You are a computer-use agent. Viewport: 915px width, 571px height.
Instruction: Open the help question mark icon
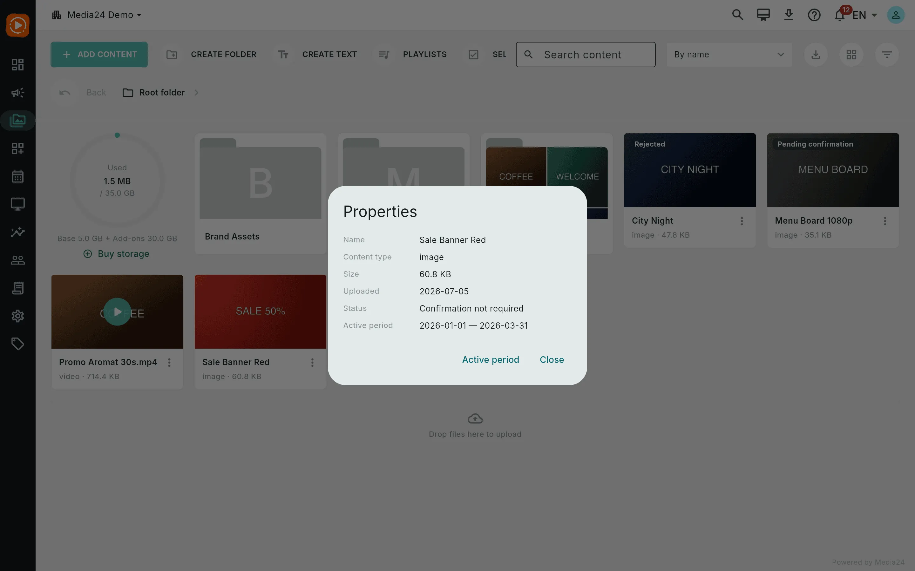(814, 15)
